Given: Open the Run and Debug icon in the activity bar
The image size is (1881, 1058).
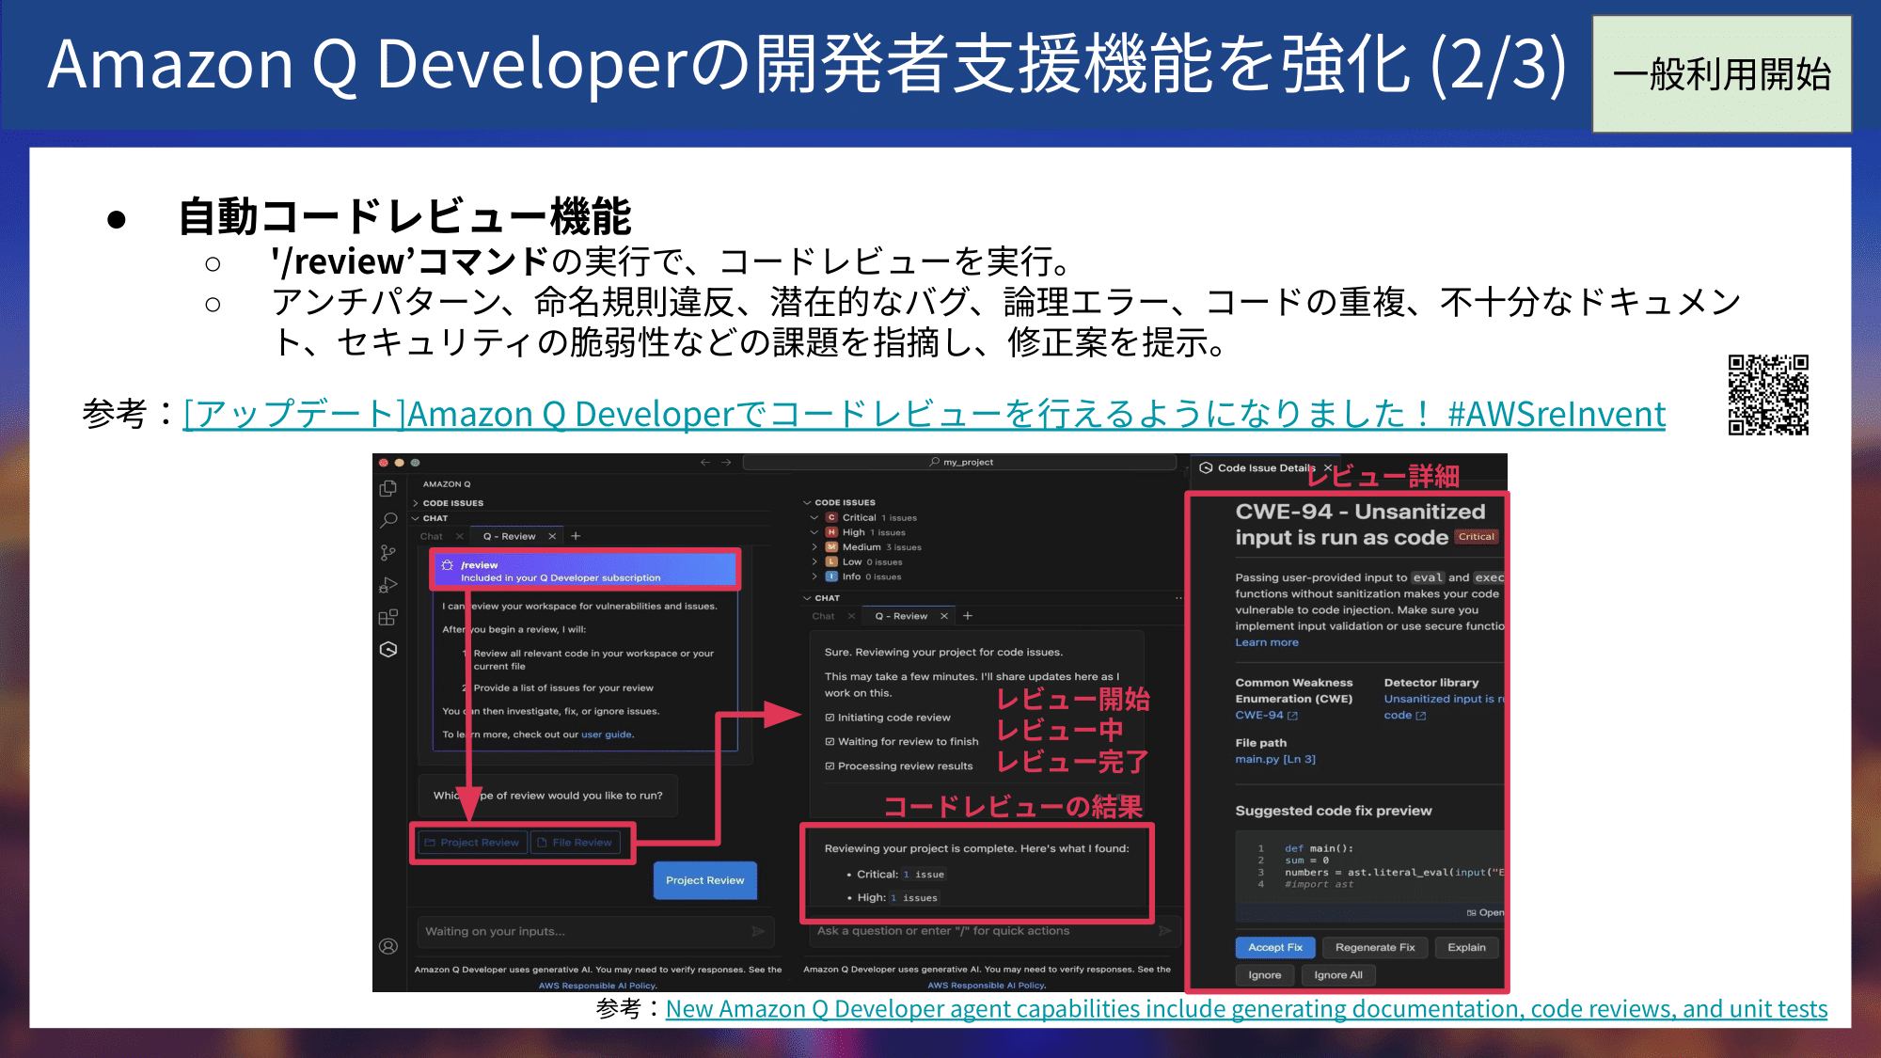Looking at the screenshot, I should tap(387, 585).
